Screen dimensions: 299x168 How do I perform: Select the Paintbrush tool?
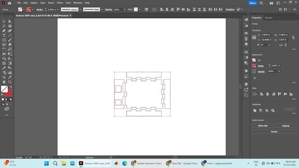tap(10, 40)
